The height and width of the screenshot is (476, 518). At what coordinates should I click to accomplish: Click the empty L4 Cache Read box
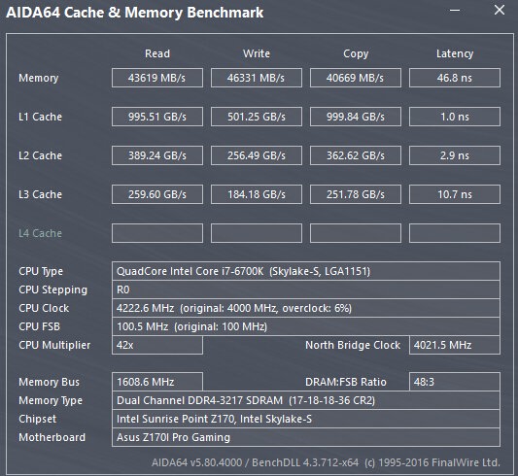point(157,233)
